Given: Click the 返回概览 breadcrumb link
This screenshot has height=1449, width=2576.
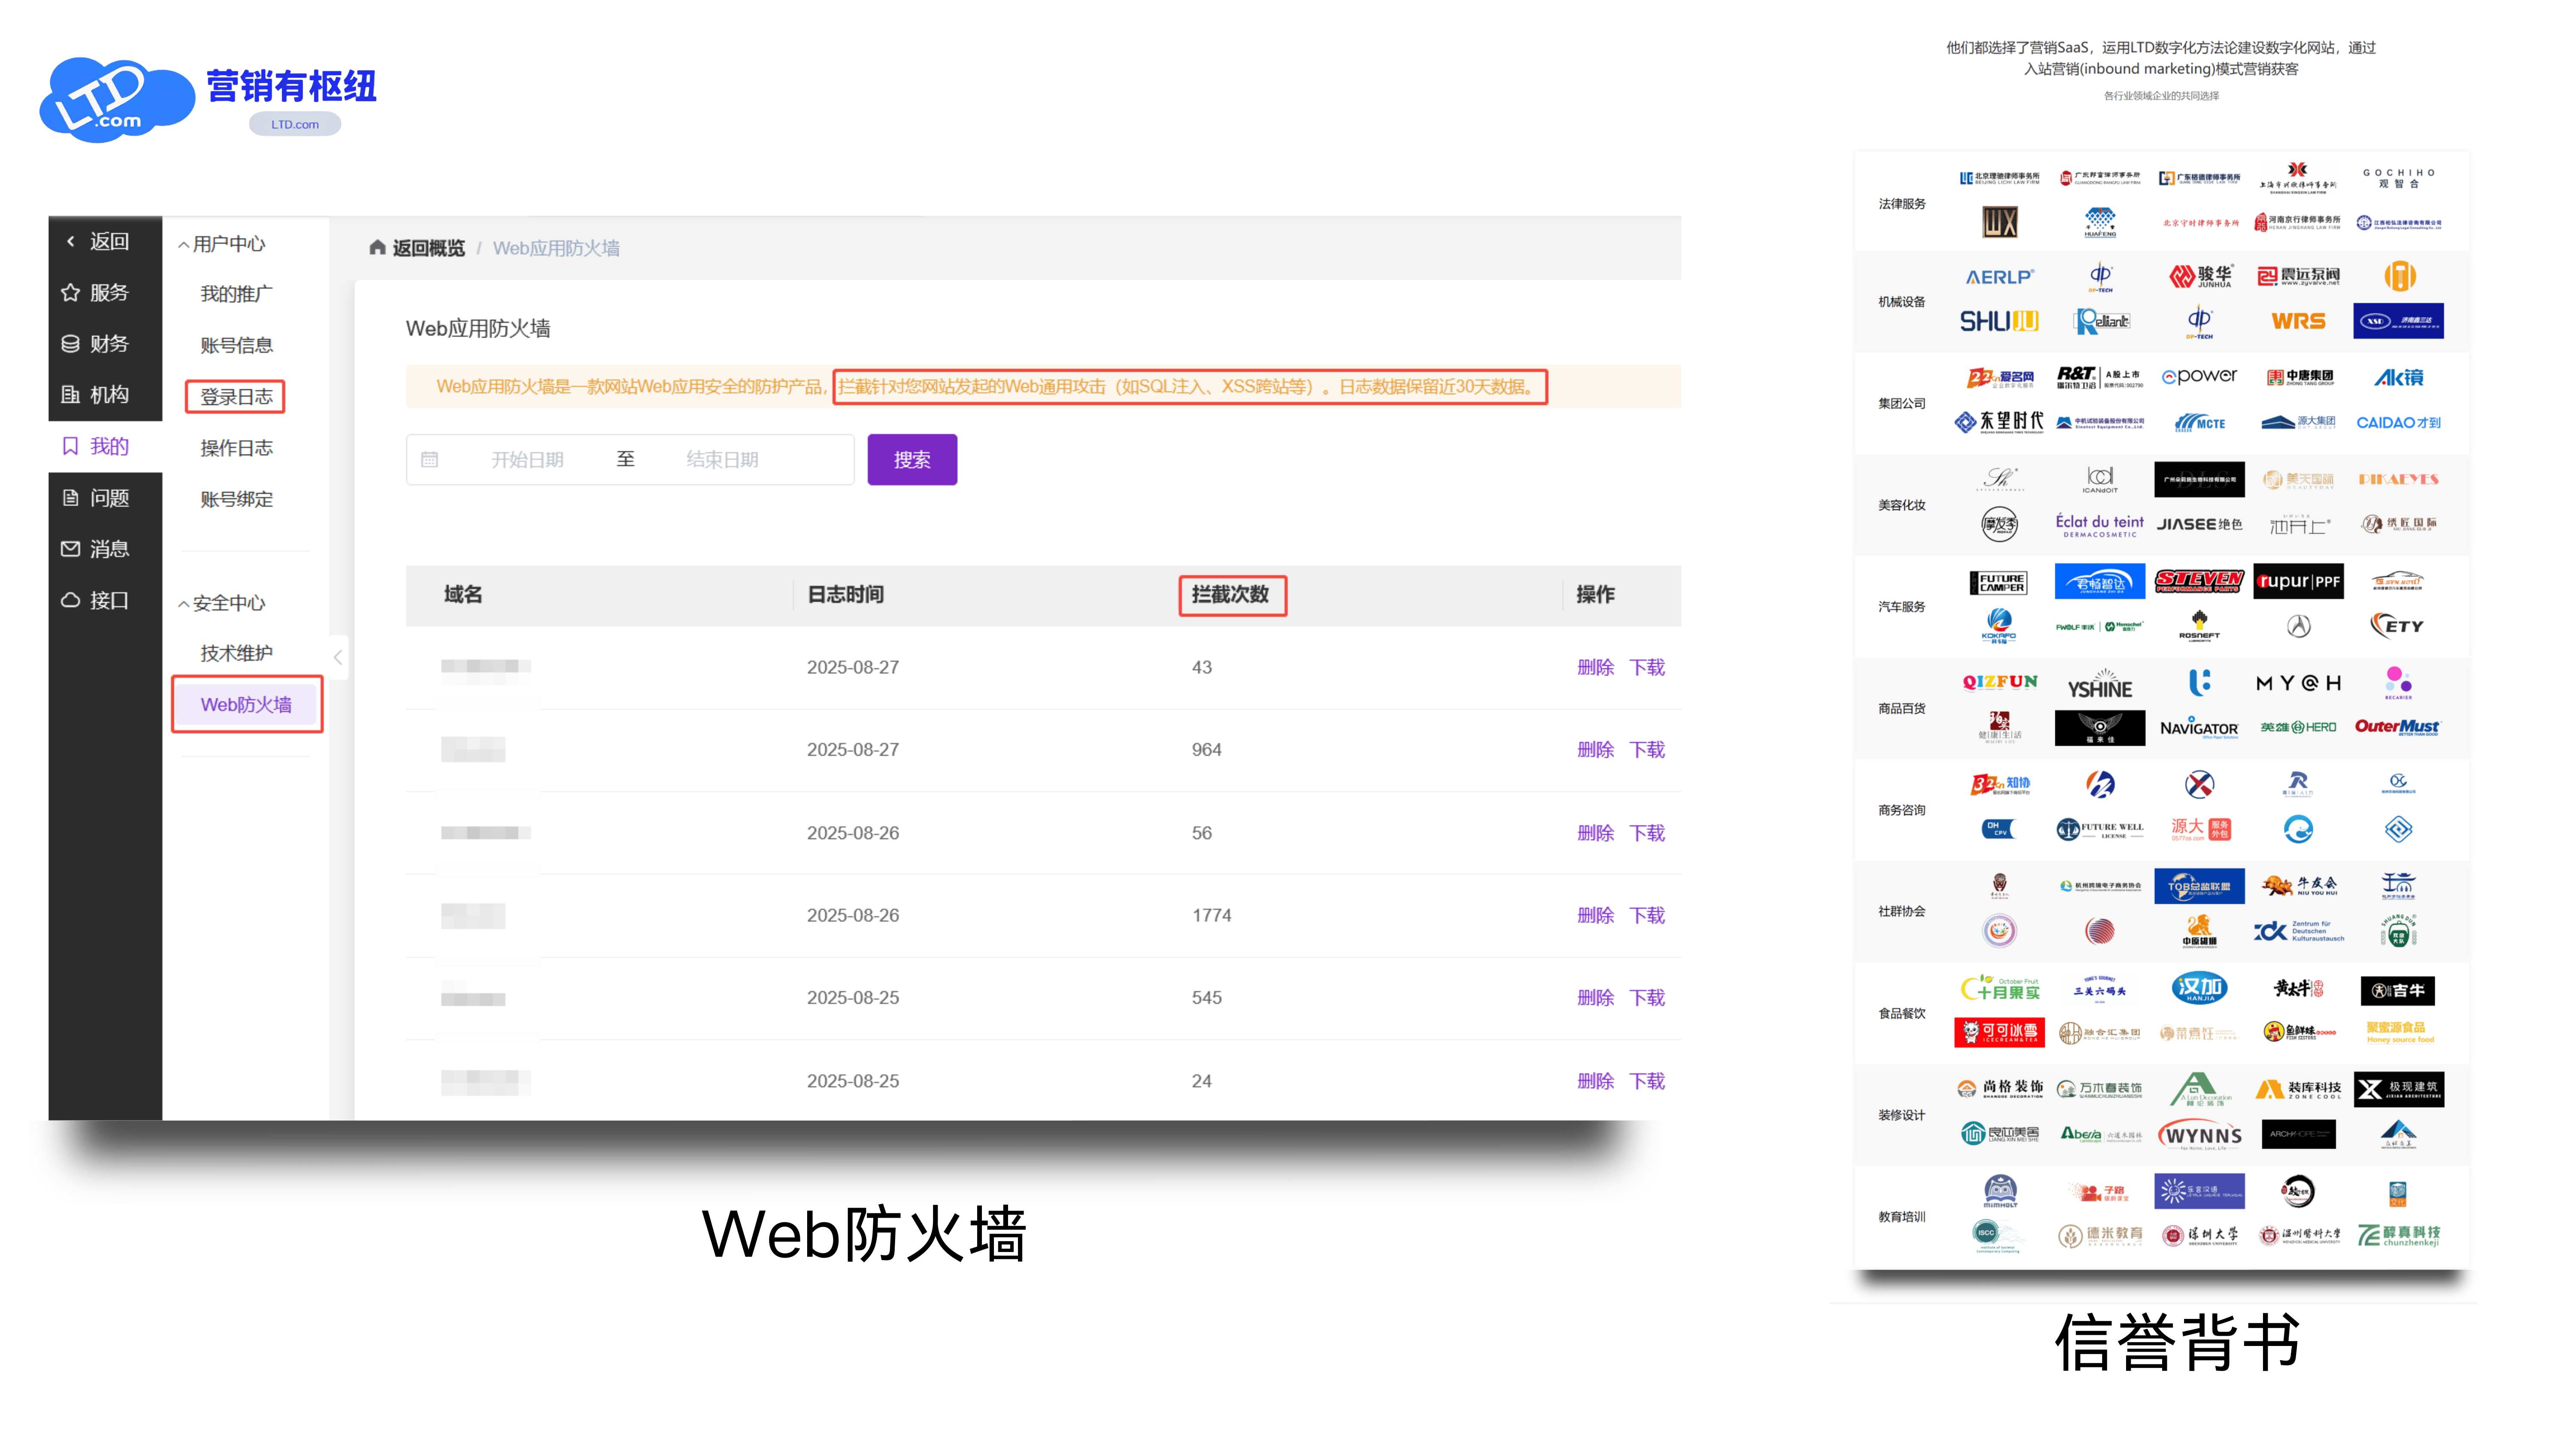Looking at the screenshot, I should click(428, 248).
